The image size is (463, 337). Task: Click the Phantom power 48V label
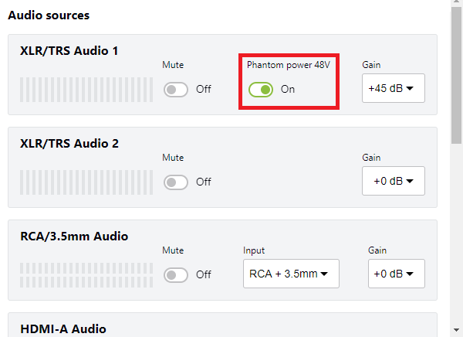pos(288,65)
